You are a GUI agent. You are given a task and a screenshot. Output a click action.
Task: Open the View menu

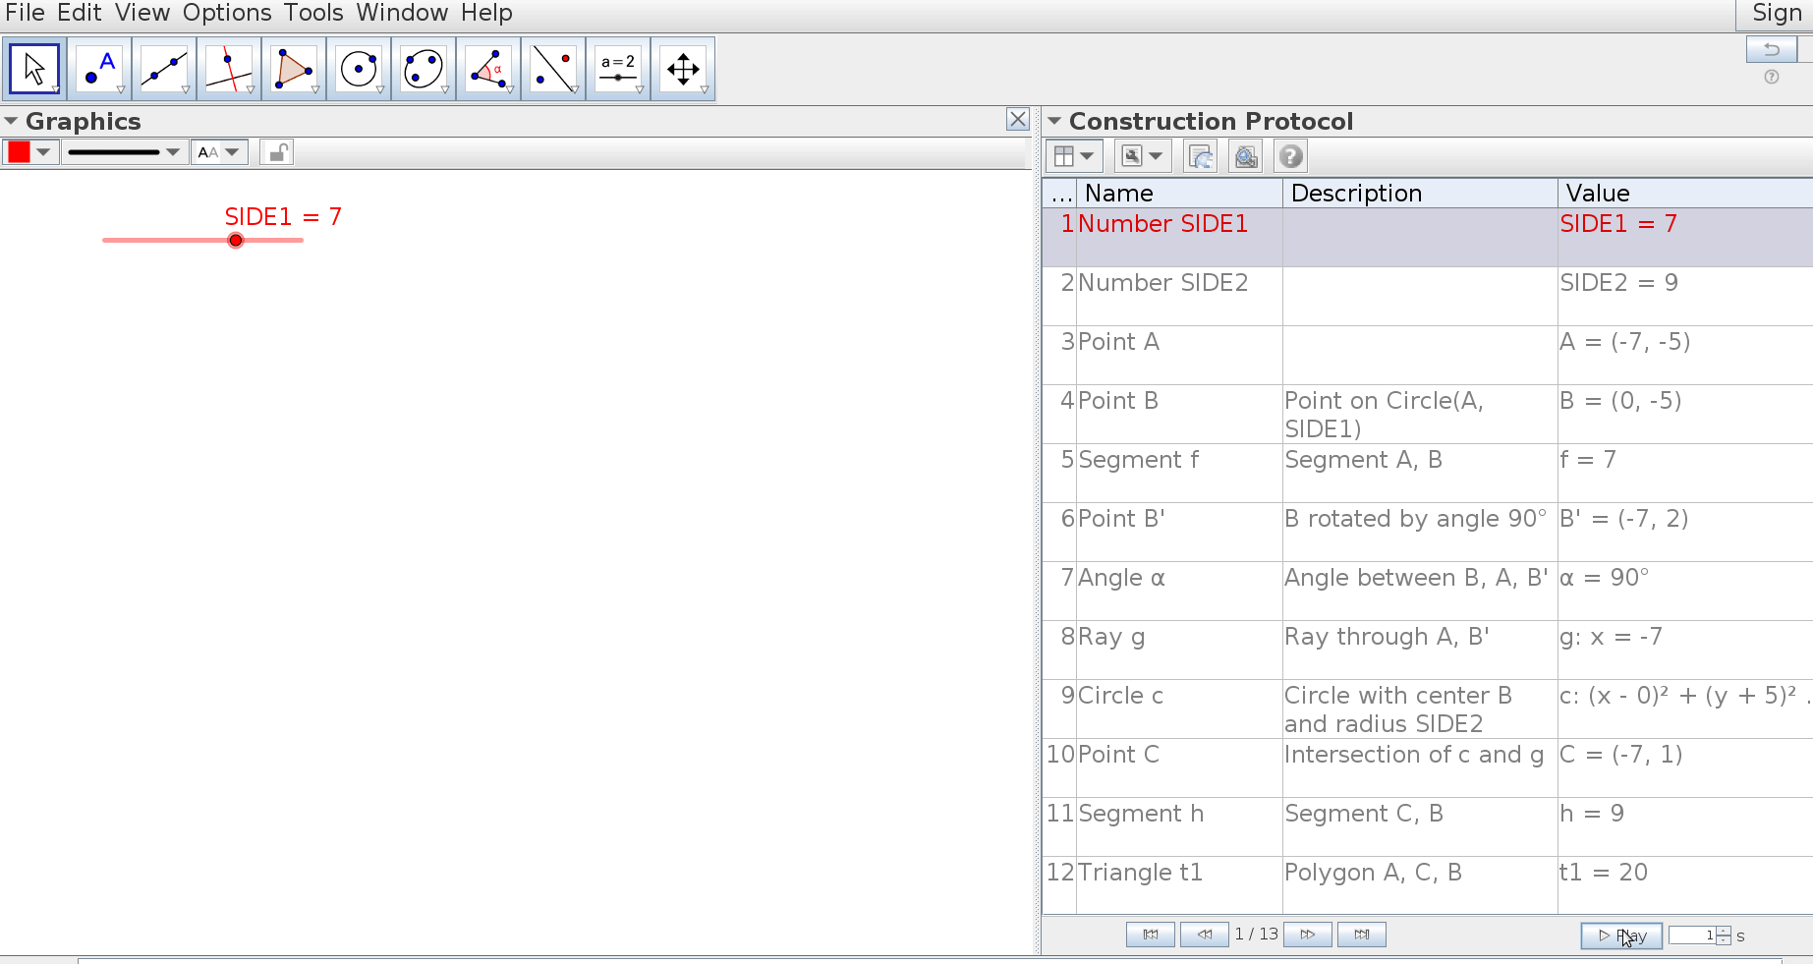142,13
